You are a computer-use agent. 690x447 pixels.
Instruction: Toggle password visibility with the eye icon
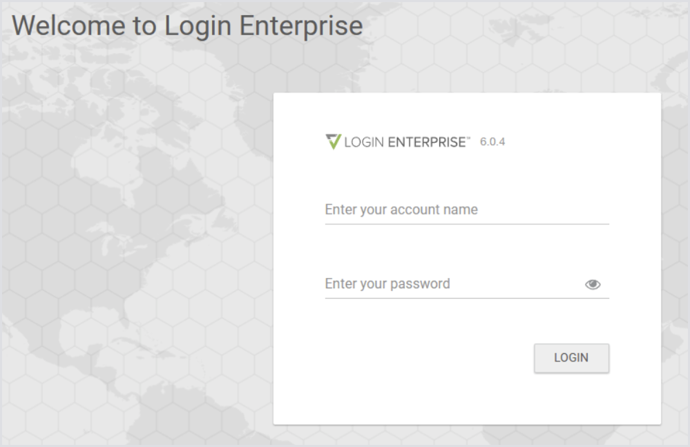pyautogui.click(x=593, y=284)
